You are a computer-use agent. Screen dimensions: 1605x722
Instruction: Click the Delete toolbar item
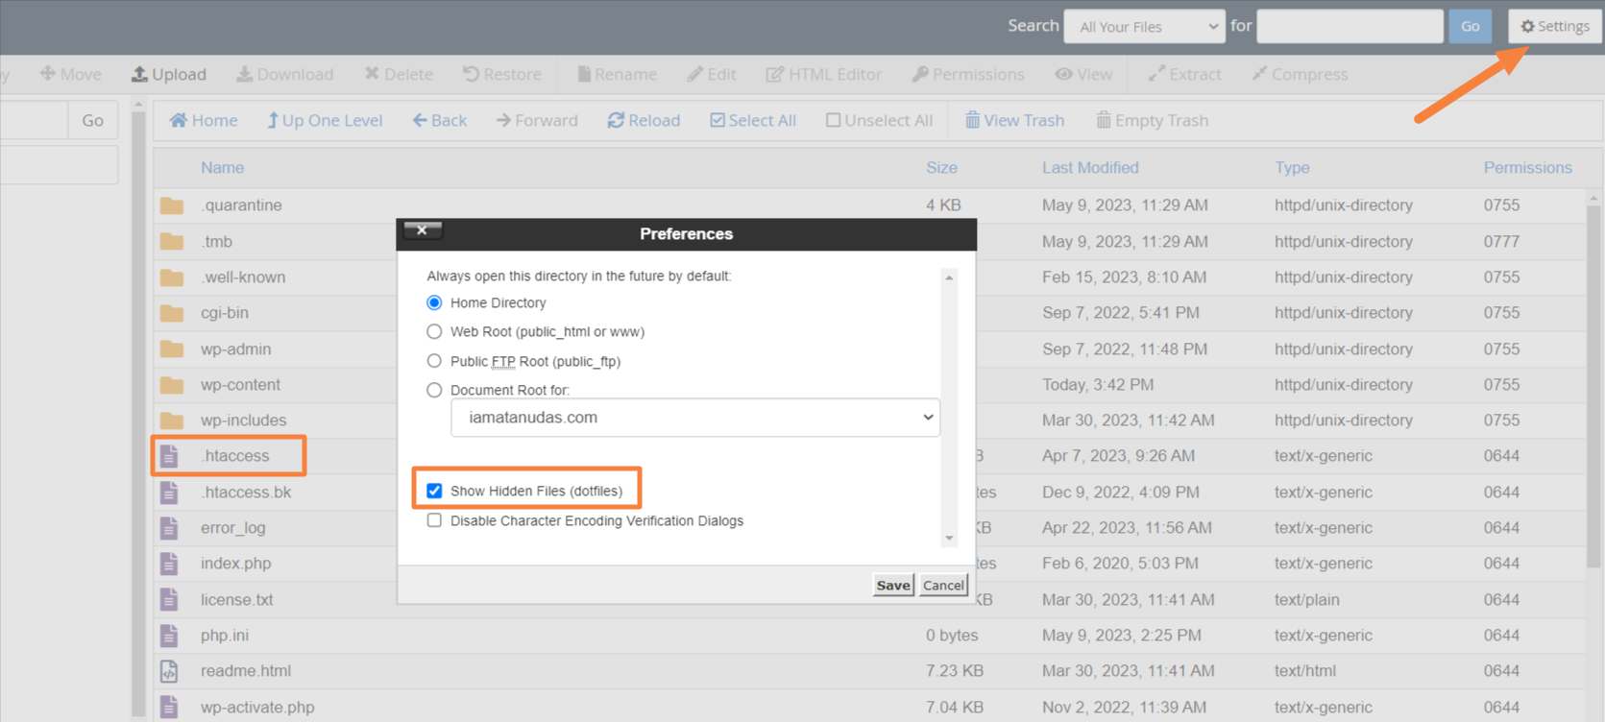tap(399, 74)
